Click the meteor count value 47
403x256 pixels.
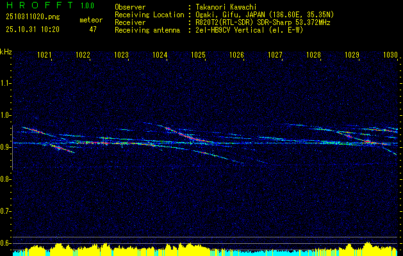tap(93, 29)
